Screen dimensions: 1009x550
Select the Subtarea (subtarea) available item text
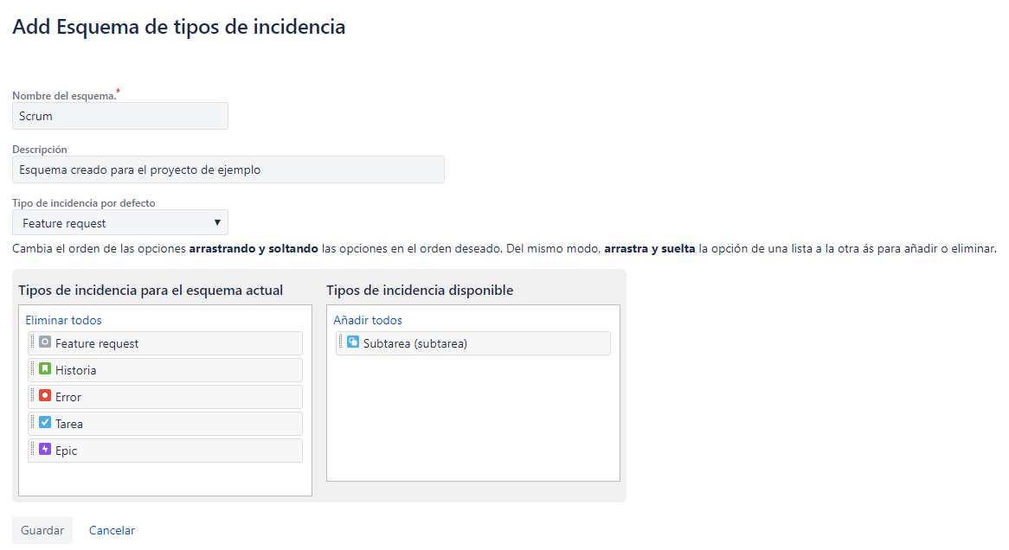(x=415, y=343)
